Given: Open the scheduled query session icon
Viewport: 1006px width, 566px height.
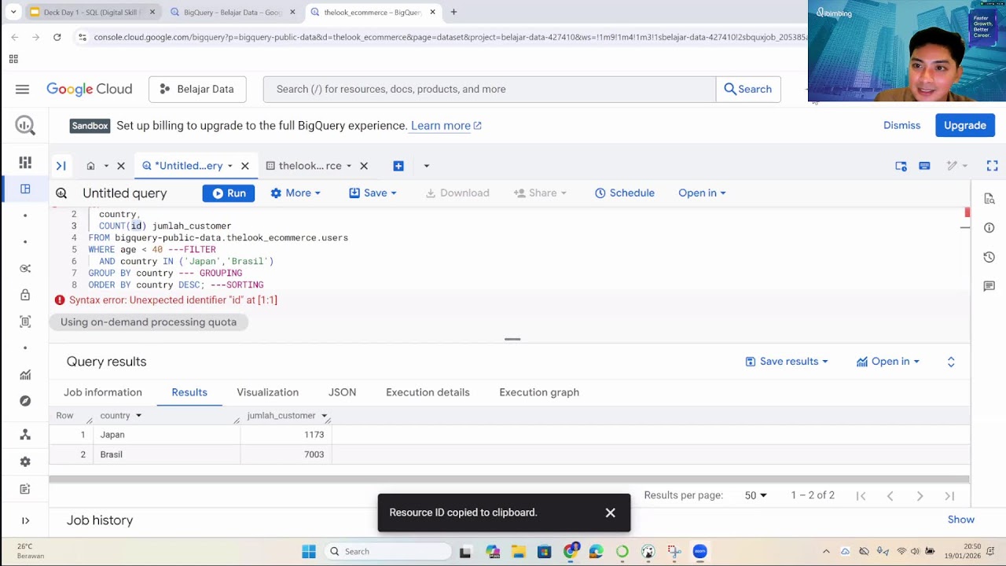Looking at the screenshot, I should pyautogui.click(x=901, y=166).
